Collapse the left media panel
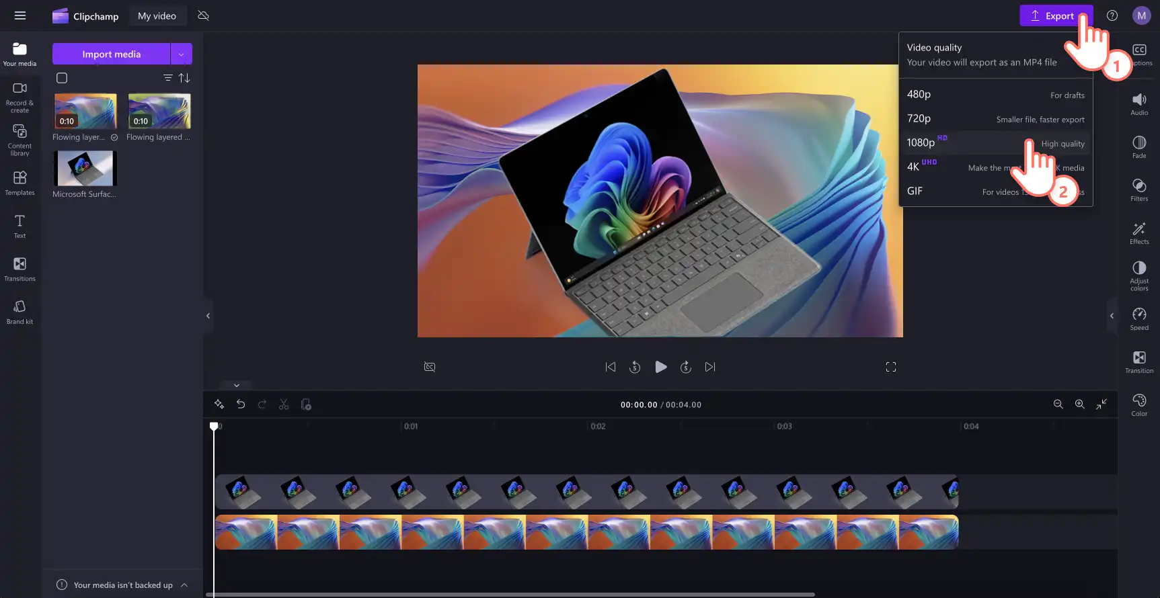The width and height of the screenshot is (1160, 598). 208,316
